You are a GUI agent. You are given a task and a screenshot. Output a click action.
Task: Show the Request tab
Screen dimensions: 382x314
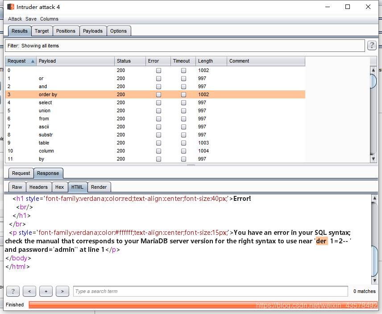21,173
